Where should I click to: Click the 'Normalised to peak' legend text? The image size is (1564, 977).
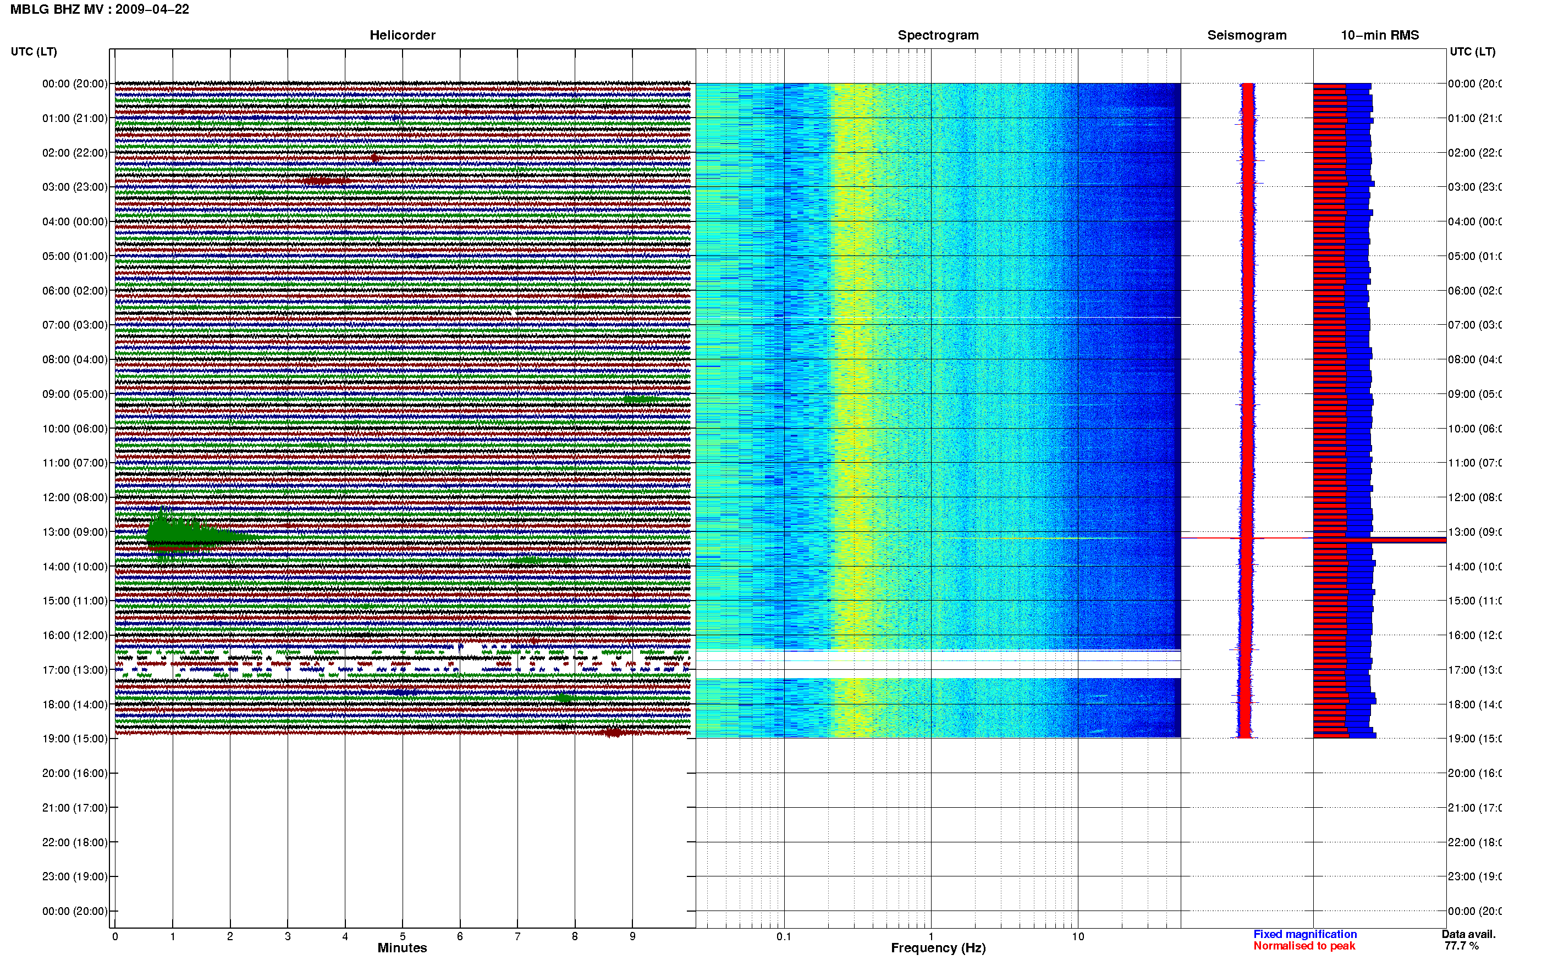[1304, 946]
